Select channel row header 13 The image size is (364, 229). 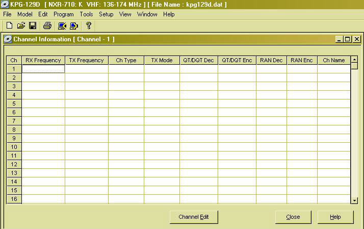14,173
